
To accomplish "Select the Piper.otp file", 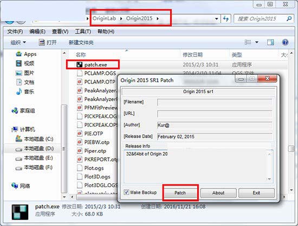I will click(95, 151).
